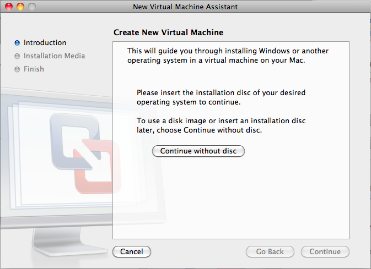Click the New Virtual Machine Assistant title
Screen dimensions: 371x269
coord(185,7)
